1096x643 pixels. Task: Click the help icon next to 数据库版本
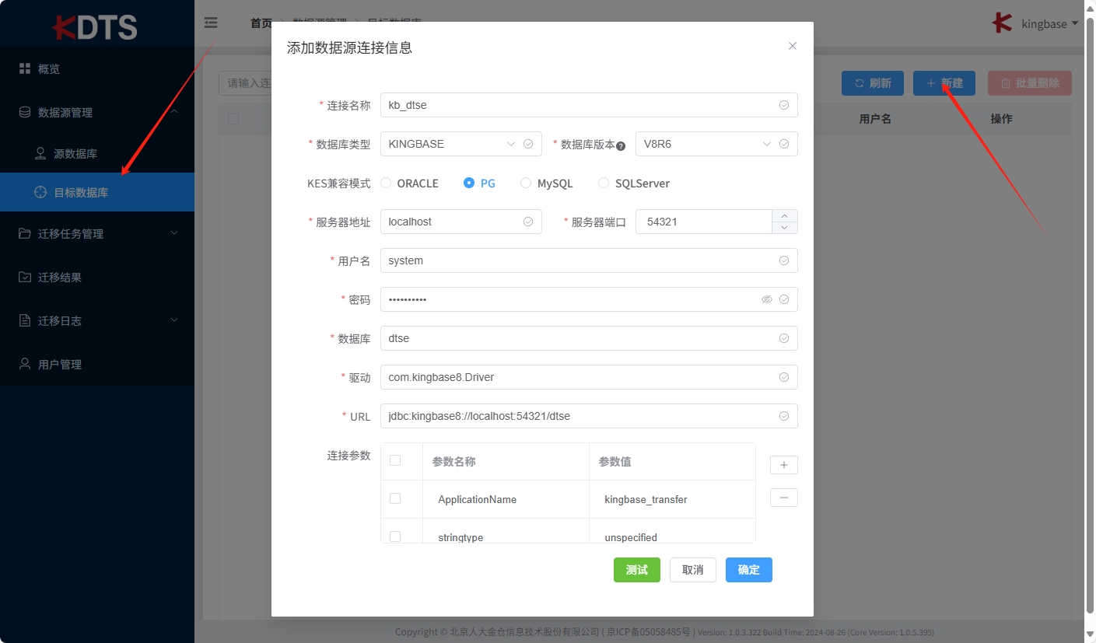[621, 145]
